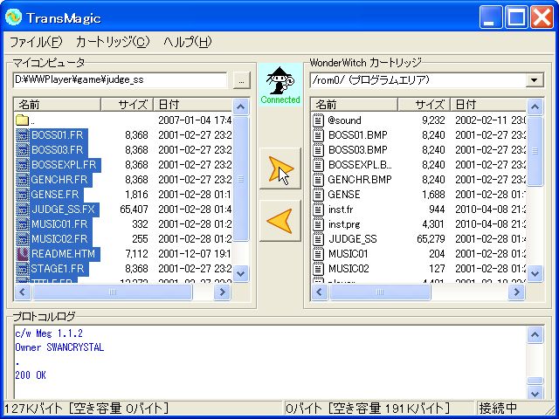Screen dimensions: 559x419
Task: Sort local files by 日付 column header
Action: coord(192,105)
